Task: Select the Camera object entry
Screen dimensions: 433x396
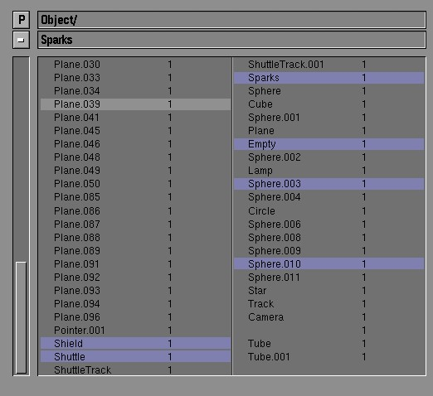Action: pos(329,317)
